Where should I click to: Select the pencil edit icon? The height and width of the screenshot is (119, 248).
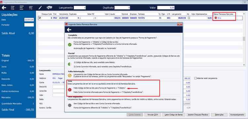tap(40, 8)
